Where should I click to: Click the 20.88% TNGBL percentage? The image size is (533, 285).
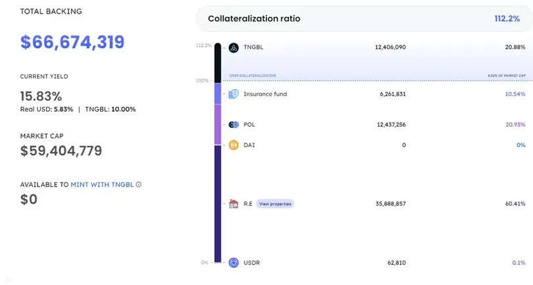(515, 47)
